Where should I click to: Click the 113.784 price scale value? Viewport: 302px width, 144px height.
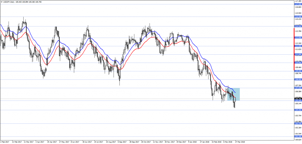coord(298,31)
